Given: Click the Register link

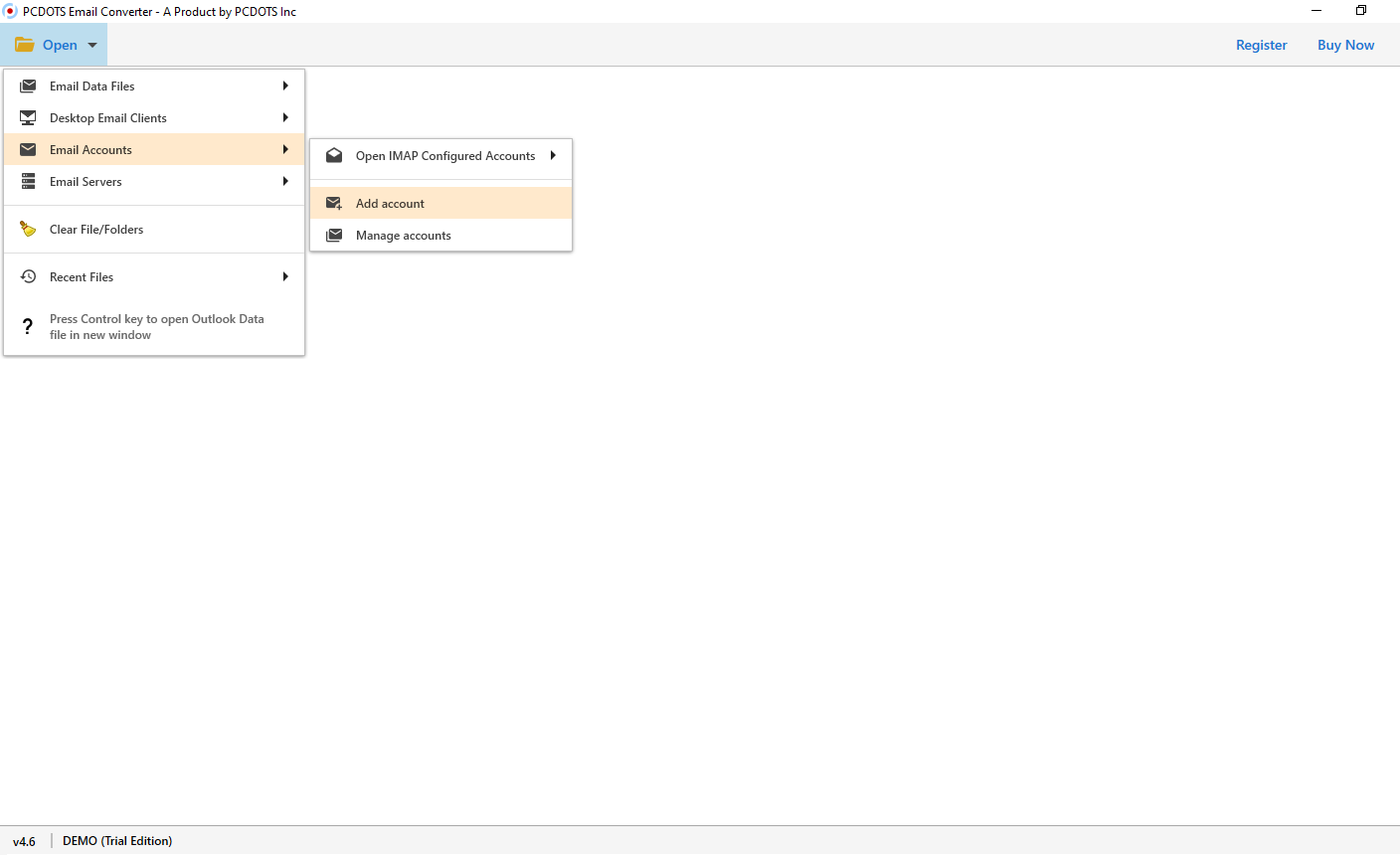Looking at the screenshot, I should pyautogui.click(x=1261, y=45).
